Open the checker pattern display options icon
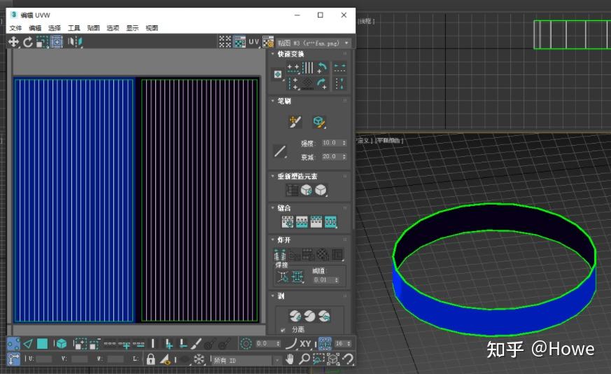The image size is (611, 374). coord(225,42)
